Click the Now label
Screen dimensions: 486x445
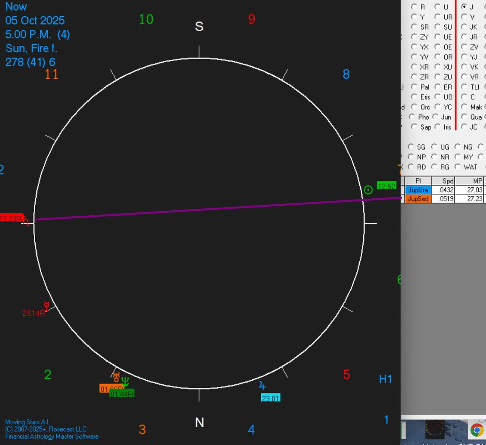pyautogui.click(x=16, y=6)
